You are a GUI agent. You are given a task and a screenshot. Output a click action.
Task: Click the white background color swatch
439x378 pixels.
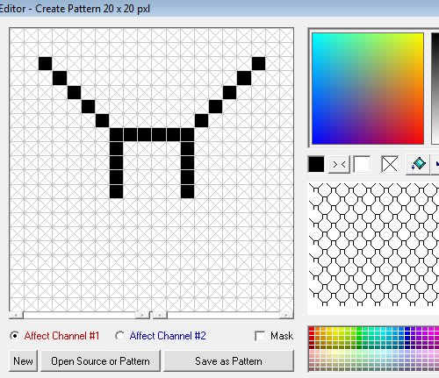(362, 164)
